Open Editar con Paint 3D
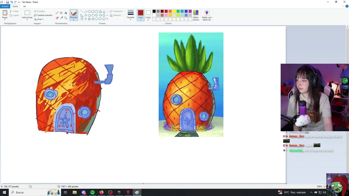 click(x=207, y=16)
